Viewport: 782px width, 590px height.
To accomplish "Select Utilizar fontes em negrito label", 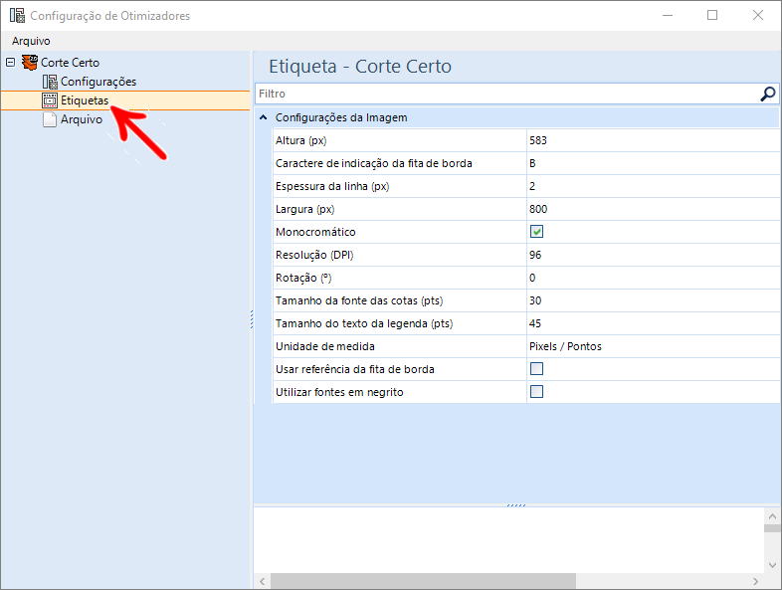I will pos(339,393).
